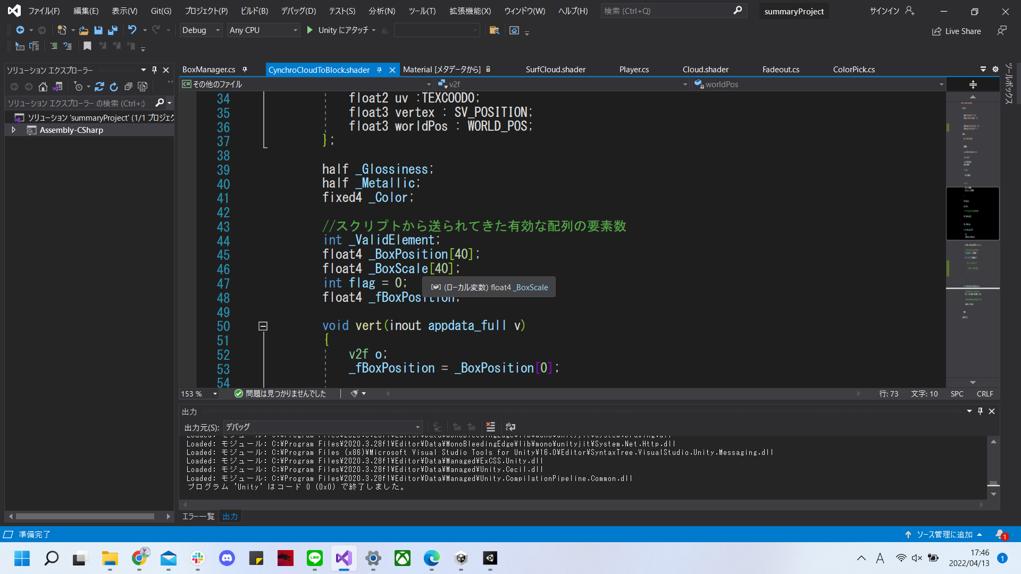Viewport: 1021px width, 574px height.
Task: Open the worldPos member dropdown
Action: pos(819,84)
